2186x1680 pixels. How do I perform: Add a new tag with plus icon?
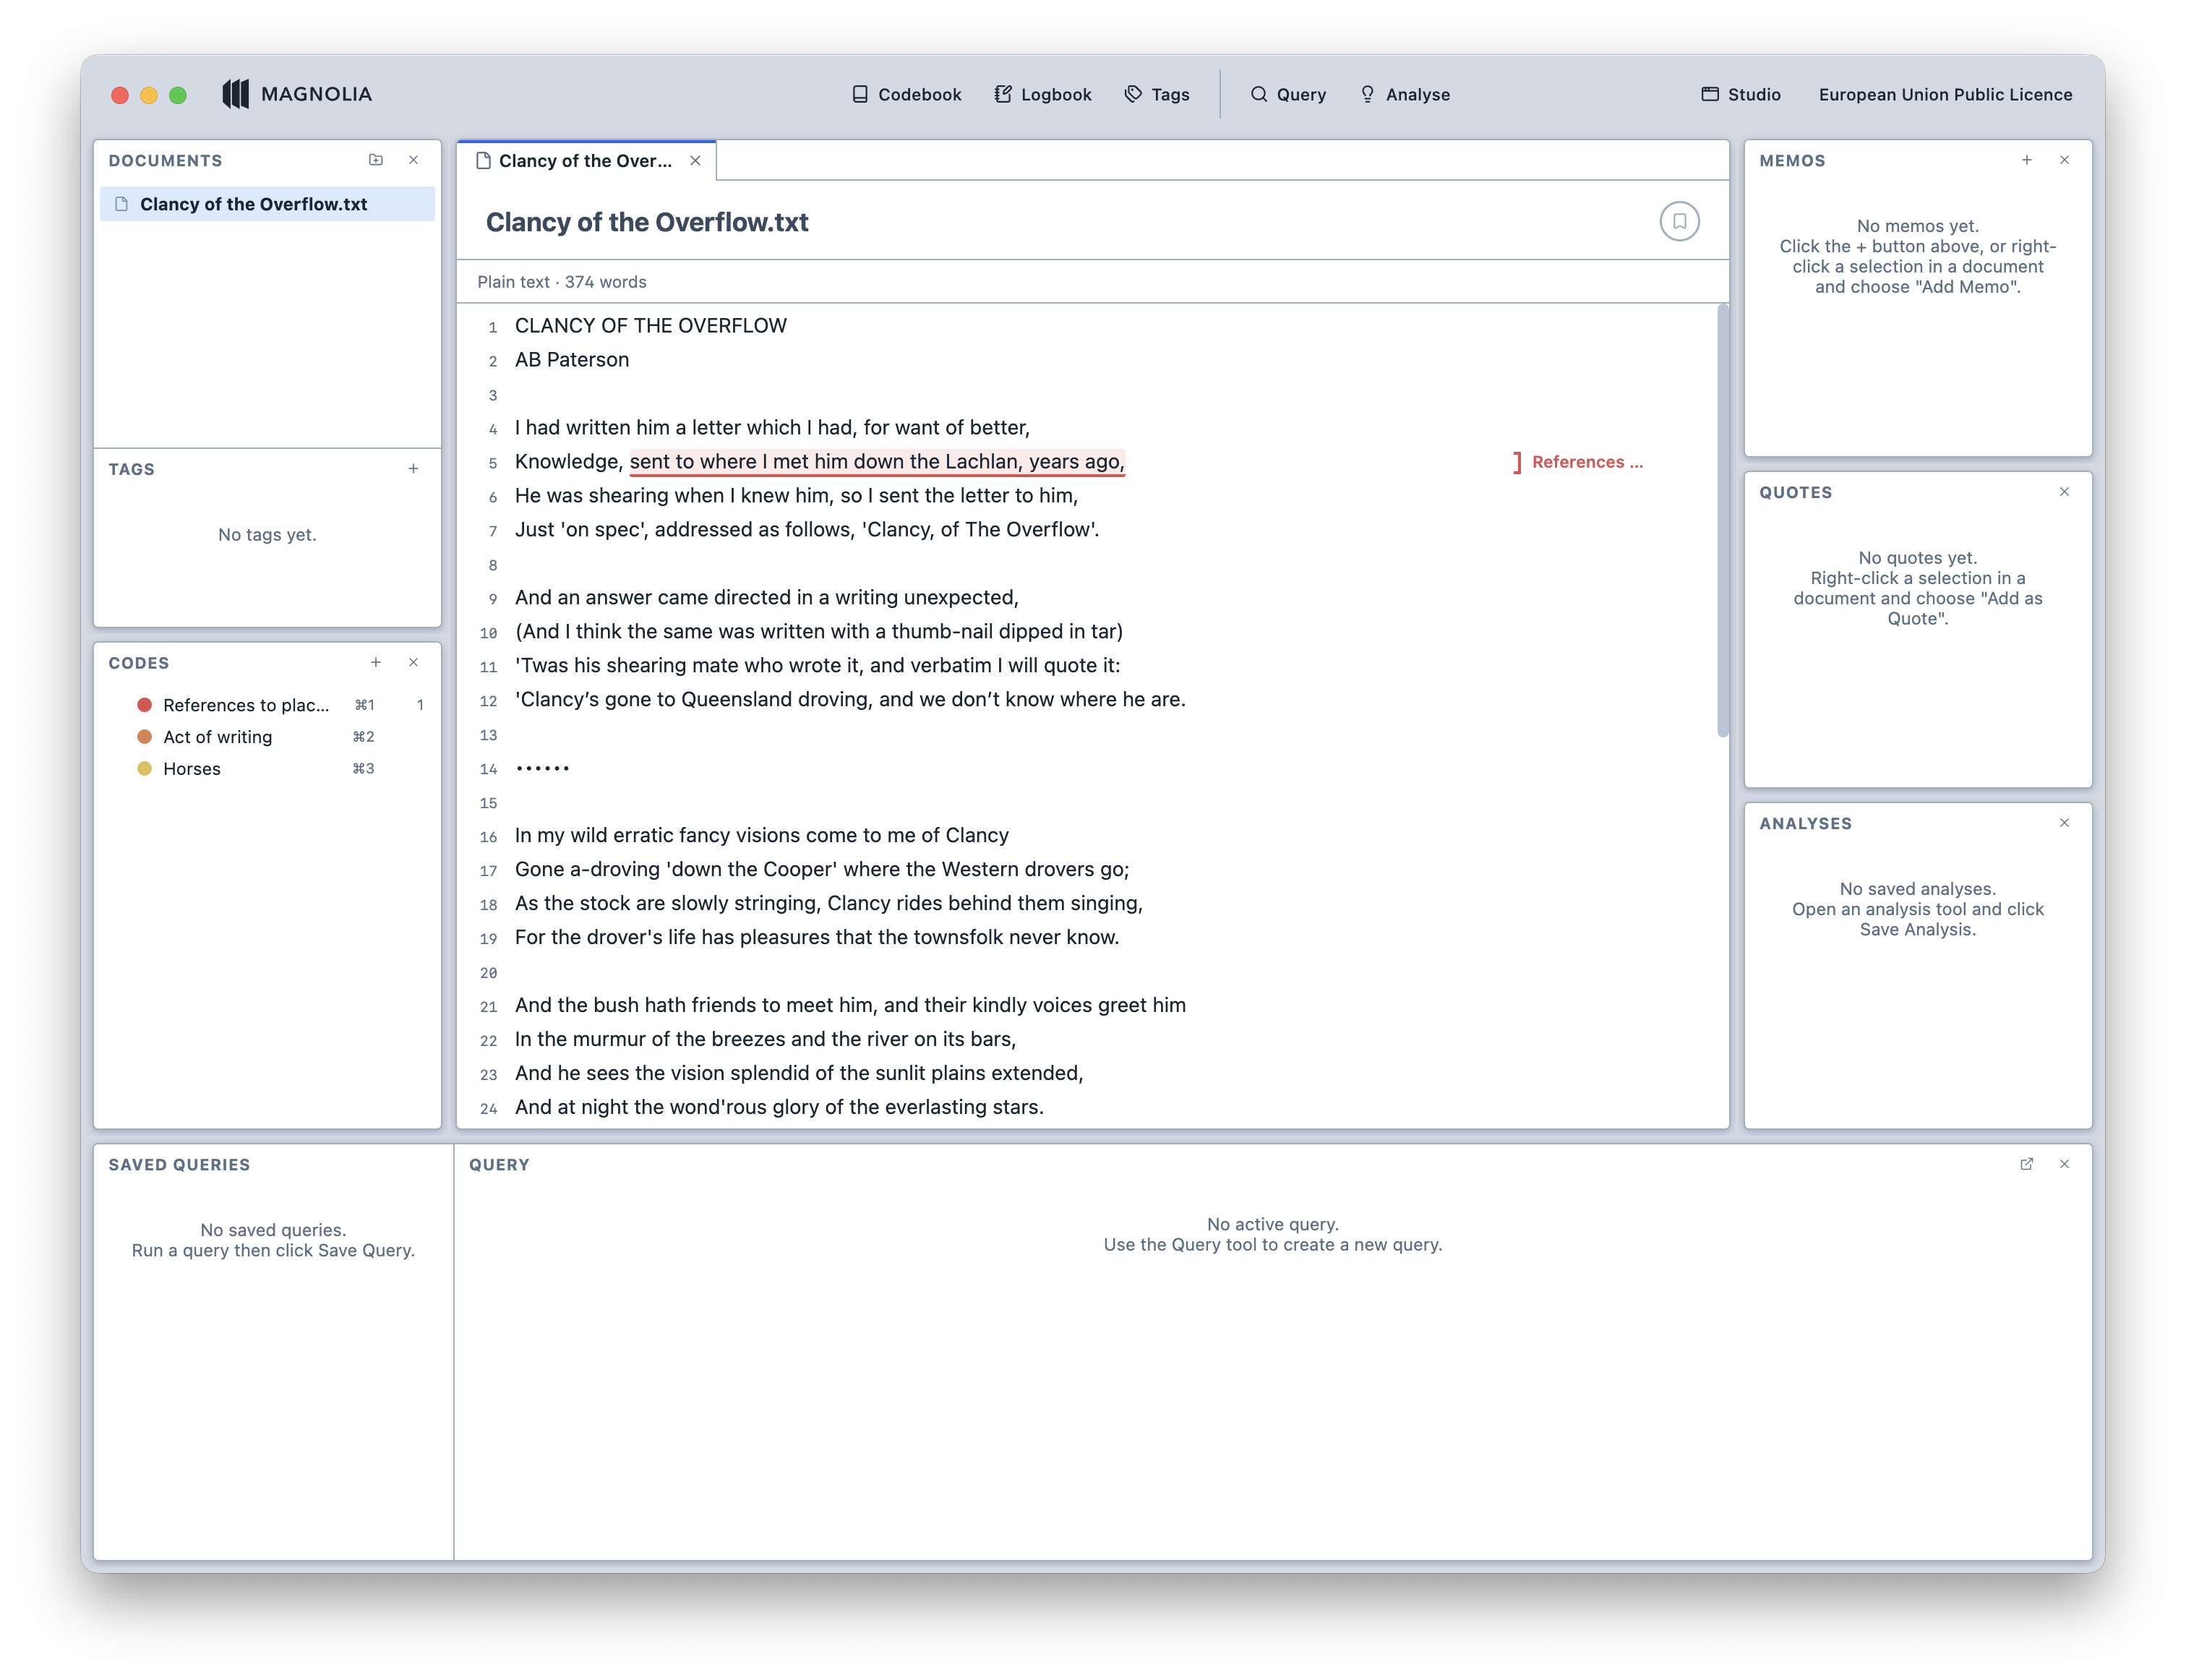point(413,468)
